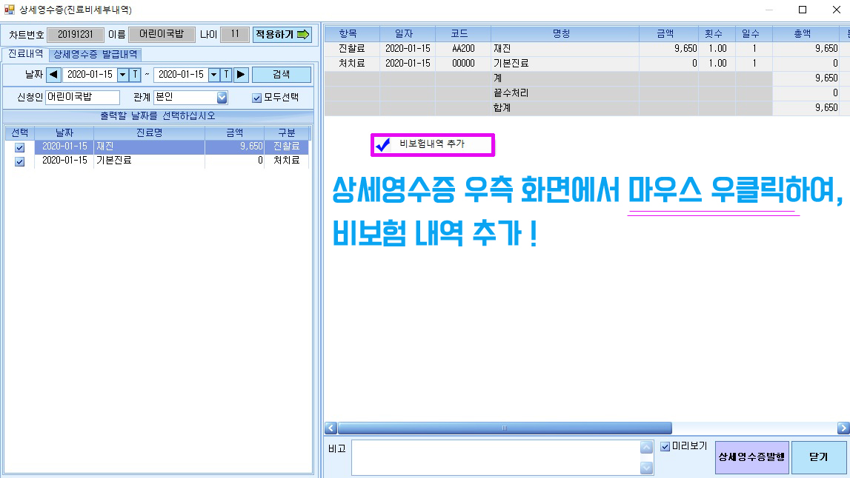Uncheck the 기본진료 row selection checkbox
Screen dimensions: 850x478
19,161
